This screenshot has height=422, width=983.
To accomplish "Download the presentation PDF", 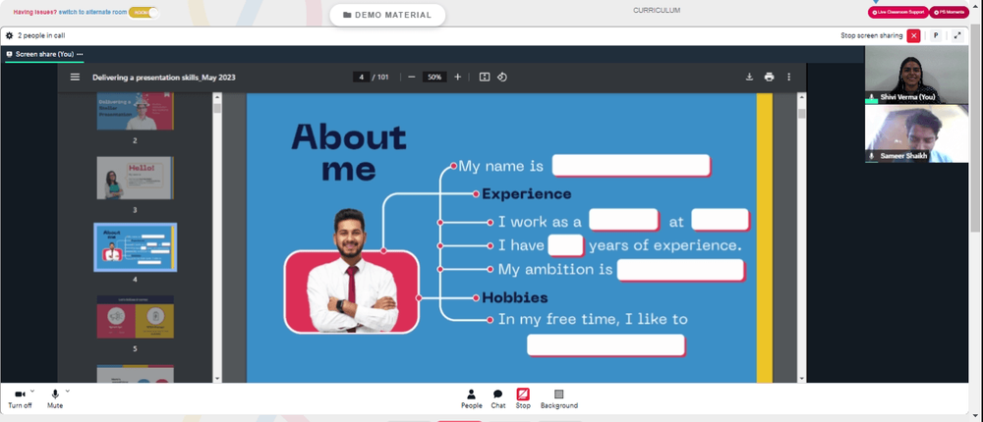I will point(749,77).
